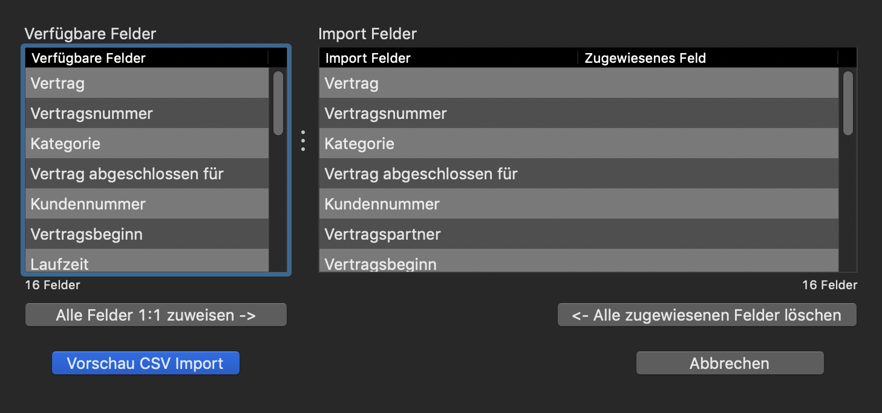Image resolution: width=882 pixels, height=413 pixels.
Task: Click Alle Felder 1:1 zuweisen button
Action: [155, 315]
